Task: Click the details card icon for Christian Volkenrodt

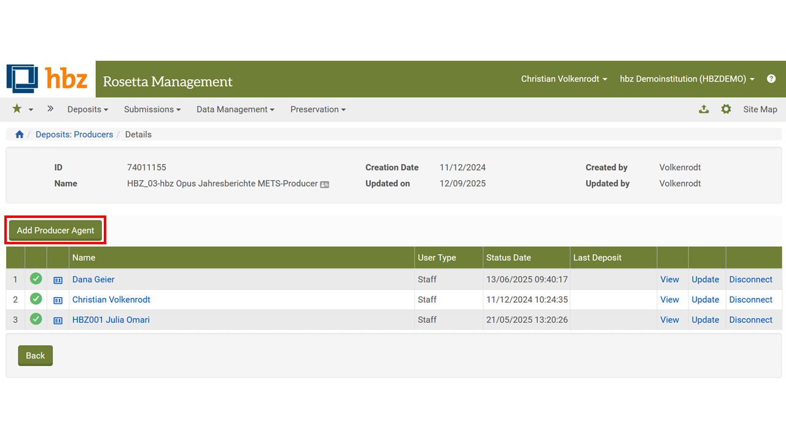Action: click(x=58, y=300)
